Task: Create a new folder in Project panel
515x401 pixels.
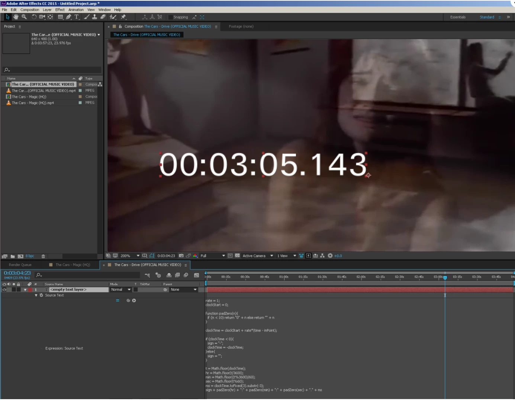Action: click(13, 256)
